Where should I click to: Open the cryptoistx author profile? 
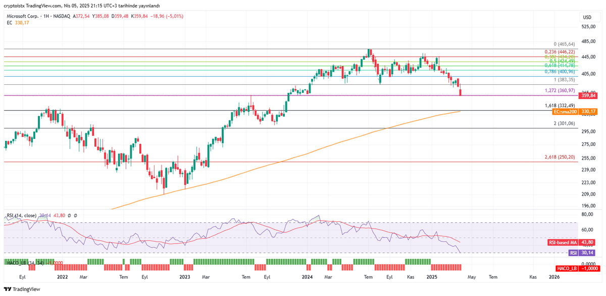(13, 5)
